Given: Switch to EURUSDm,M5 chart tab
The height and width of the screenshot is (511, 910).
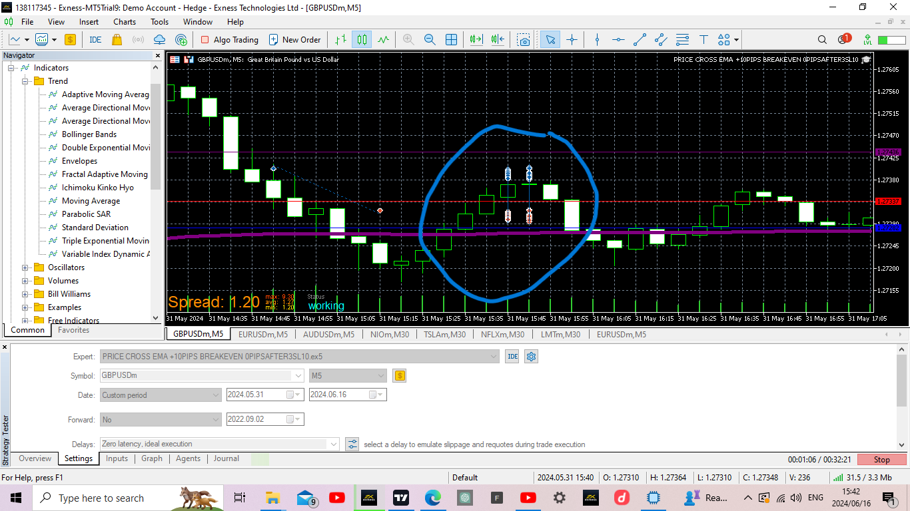Looking at the screenshot, I should 263,335.
